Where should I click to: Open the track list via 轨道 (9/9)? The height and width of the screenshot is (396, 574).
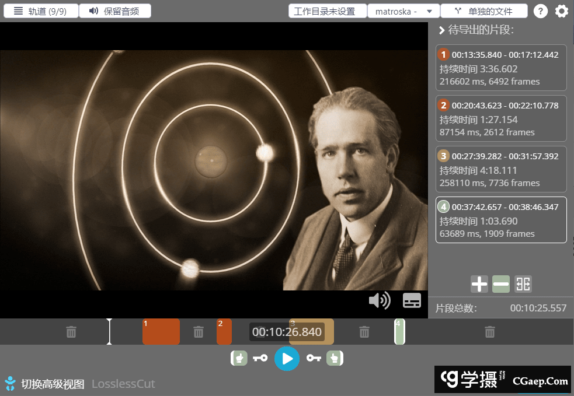coord(41,10)
